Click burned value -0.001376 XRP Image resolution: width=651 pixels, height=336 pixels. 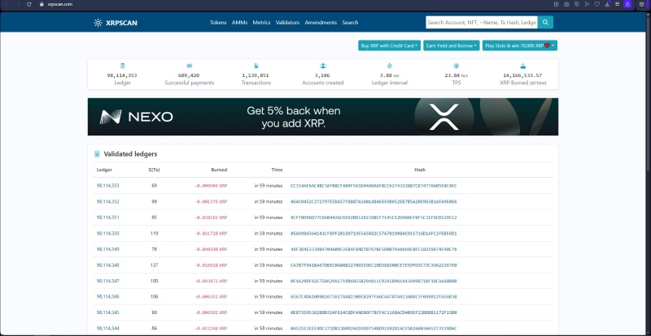tap(211, 202)
